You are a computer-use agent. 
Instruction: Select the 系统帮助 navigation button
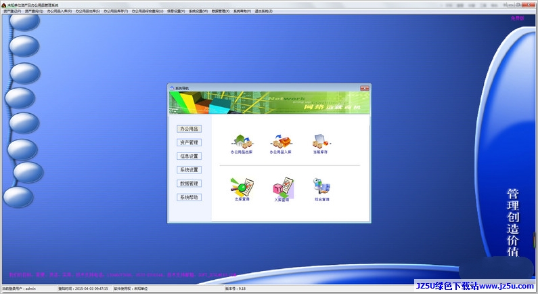click(x=189, y=198)
